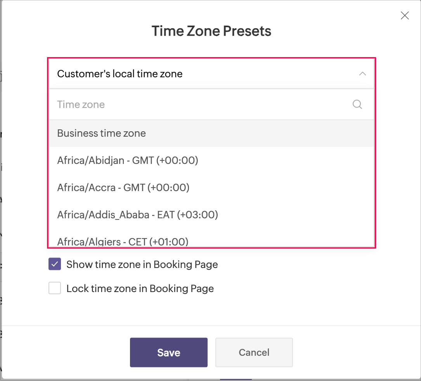
Task: Choose Africa/Accra - GMT (+00:00)
Action: 211,188
